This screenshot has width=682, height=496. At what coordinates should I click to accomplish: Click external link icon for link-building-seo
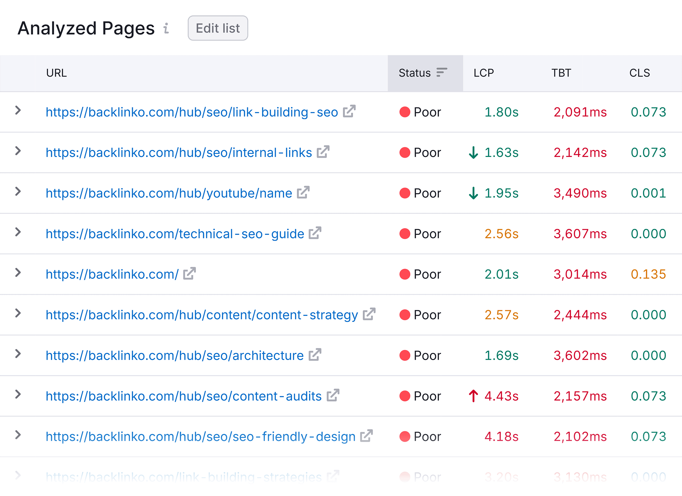click(349, 111)
